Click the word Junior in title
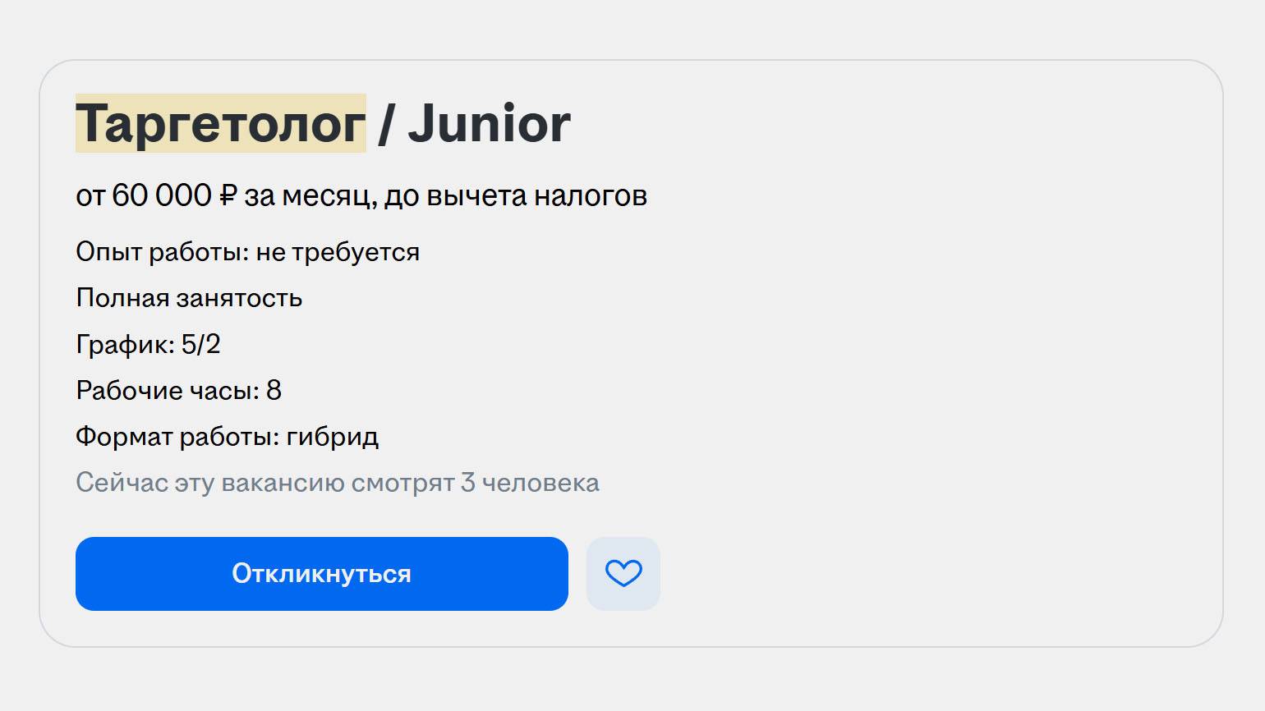The image size is (1265, 711). point(489,124)
